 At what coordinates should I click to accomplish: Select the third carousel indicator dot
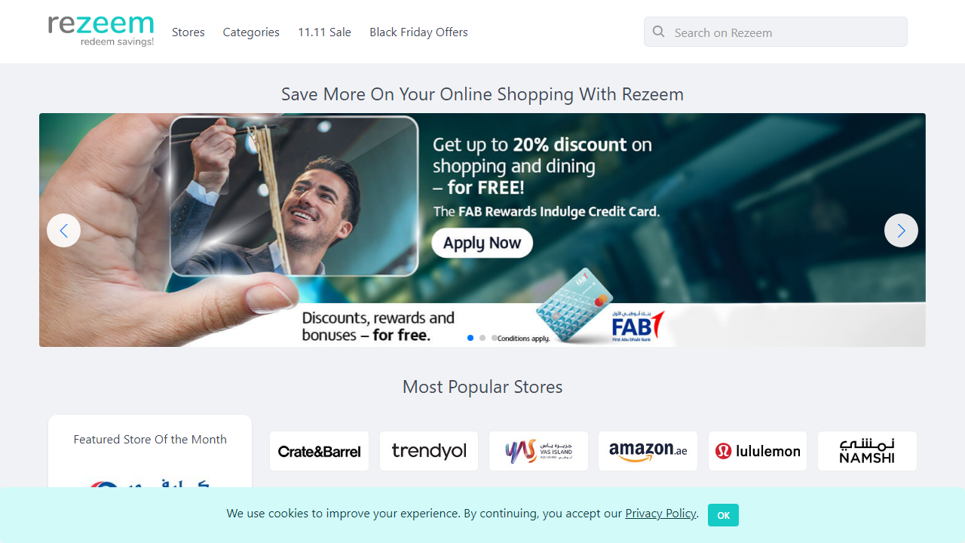(495, 338)
